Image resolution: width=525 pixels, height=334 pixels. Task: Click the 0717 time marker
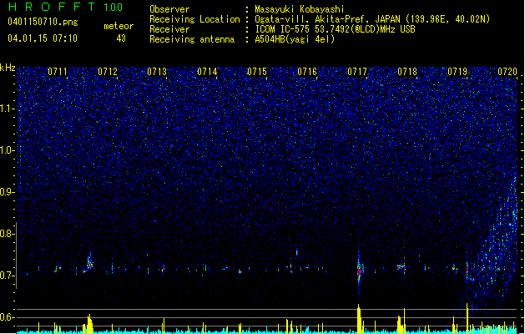[357, 72]
